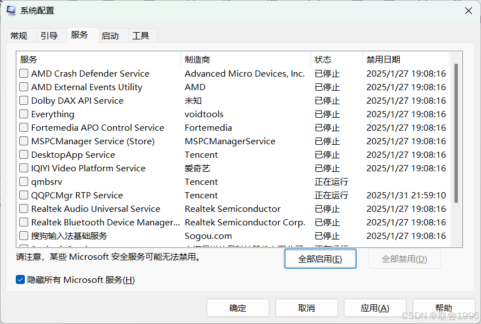Check 搜狗输入法基础服务 checkbox
481x324 pixels.
pos(24,236)
